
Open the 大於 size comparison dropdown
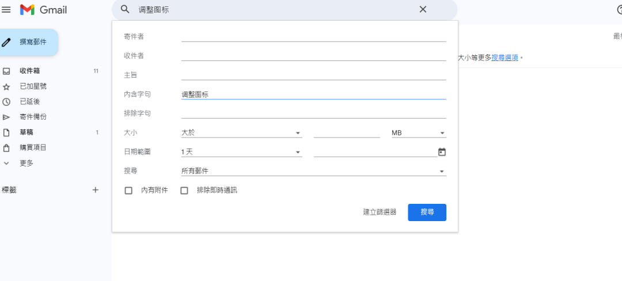(241, 133)
